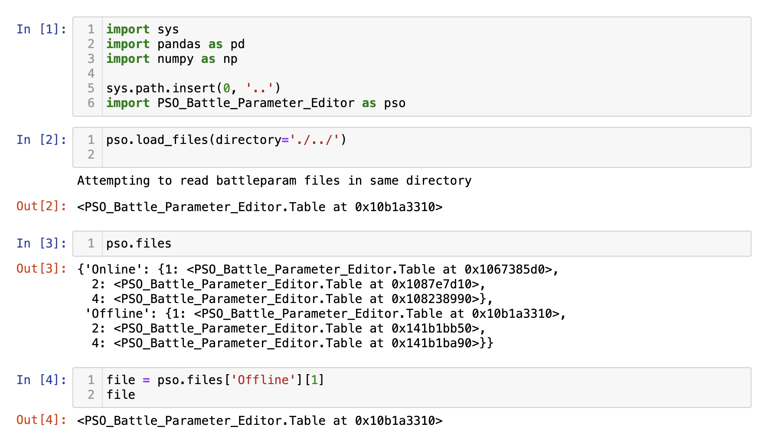Click line number 6 gutter in cell 1

click(x=91, y=103)
